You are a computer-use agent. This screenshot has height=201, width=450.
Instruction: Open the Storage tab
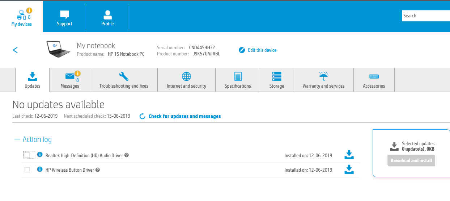point(276,80)
